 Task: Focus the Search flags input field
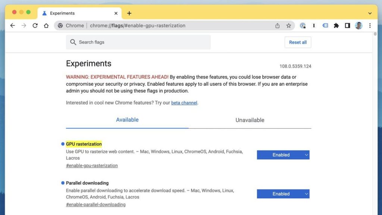138,42
